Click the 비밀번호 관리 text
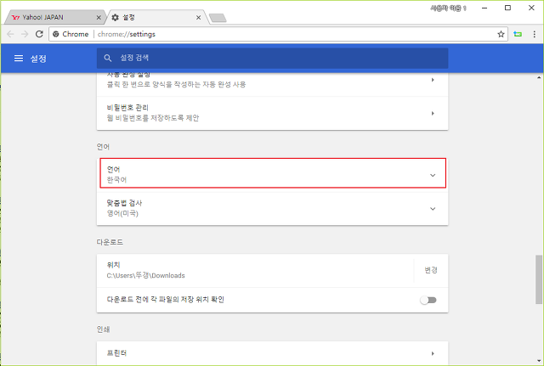 (x=127, y=108)
